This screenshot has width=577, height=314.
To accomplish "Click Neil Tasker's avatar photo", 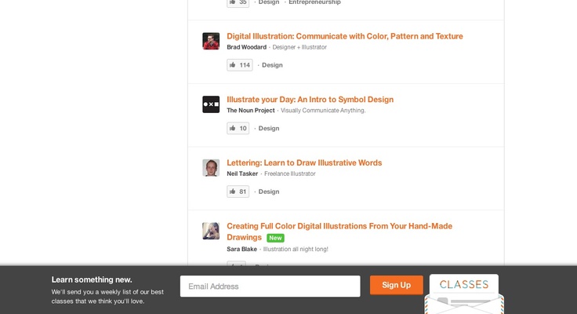I will (x=211, y=168).
